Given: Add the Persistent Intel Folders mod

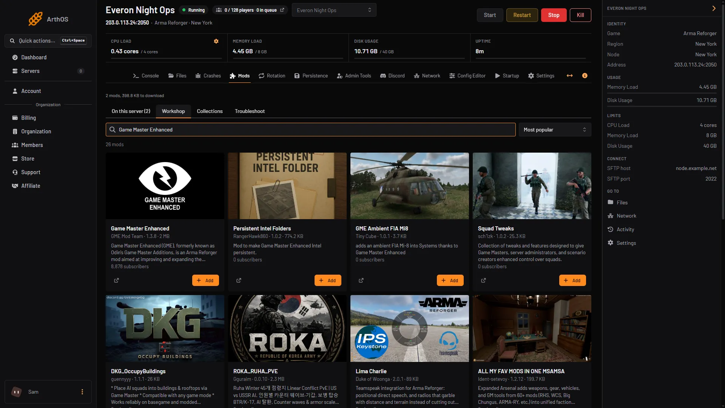Looking at the screenshot, I should [x=328, y=280].
